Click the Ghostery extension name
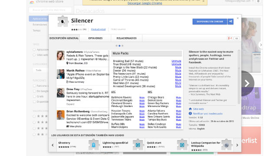275x156 pixels. [64, 143]
